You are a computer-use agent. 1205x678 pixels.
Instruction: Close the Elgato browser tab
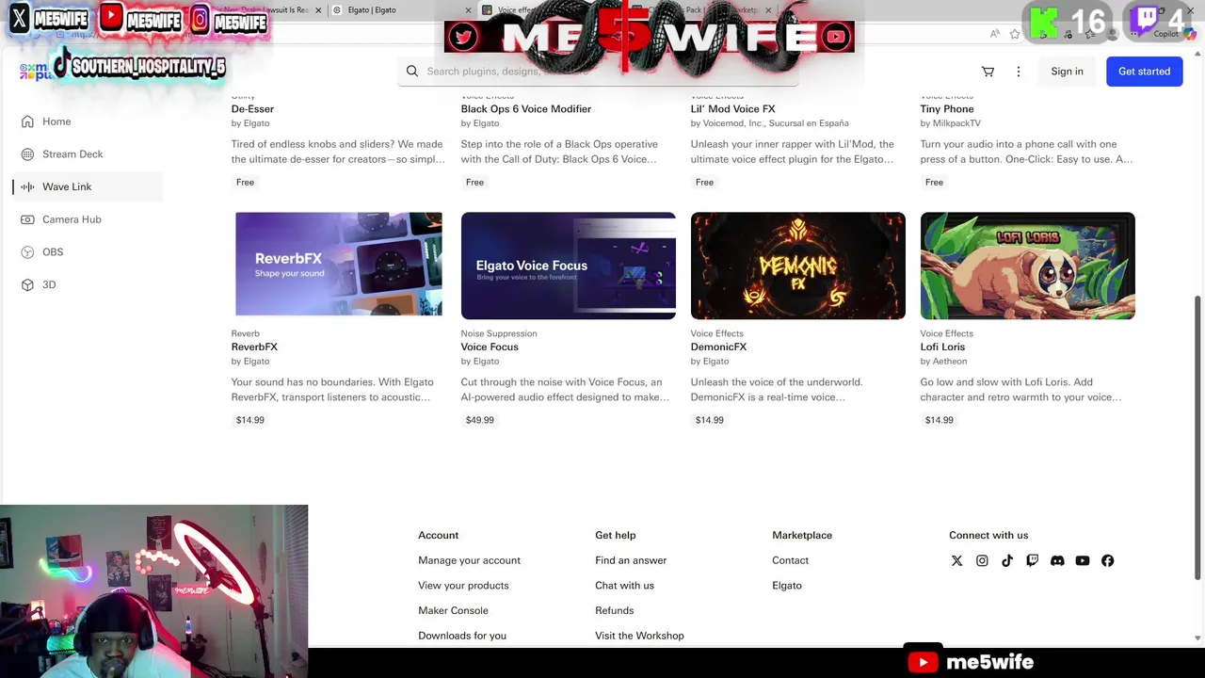(468, 10)
